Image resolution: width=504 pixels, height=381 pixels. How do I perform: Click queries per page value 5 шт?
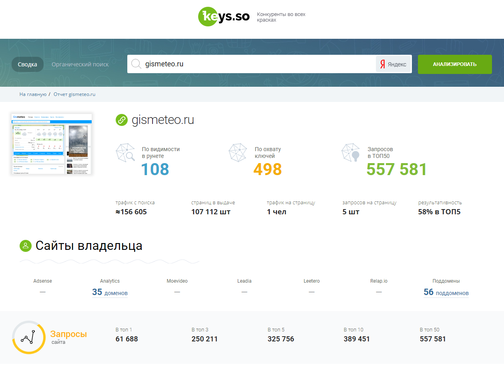coord(351,212)
